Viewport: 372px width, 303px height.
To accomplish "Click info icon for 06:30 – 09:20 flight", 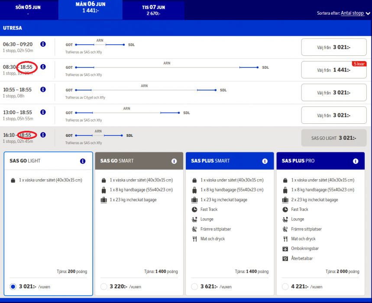I will coord(43,44).
